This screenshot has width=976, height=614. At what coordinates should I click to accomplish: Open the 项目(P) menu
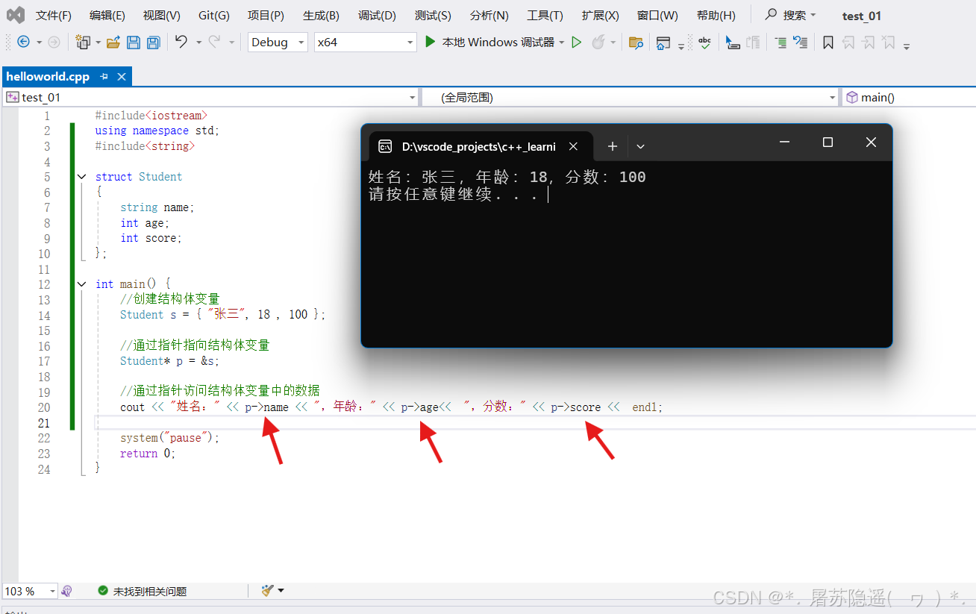click(266, 16)
